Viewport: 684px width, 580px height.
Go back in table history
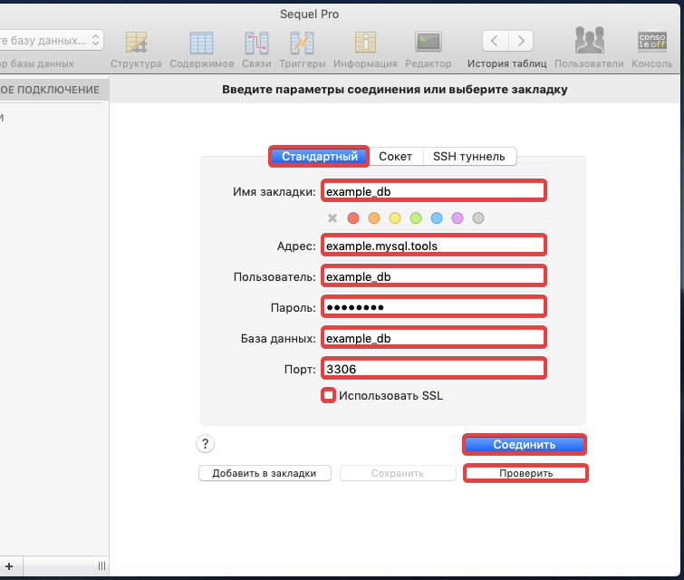495,41
